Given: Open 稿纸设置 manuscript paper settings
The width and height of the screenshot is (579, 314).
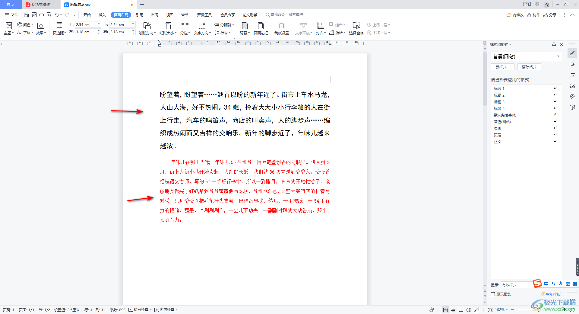Looking at the screenshot, I should click(281, 28).
